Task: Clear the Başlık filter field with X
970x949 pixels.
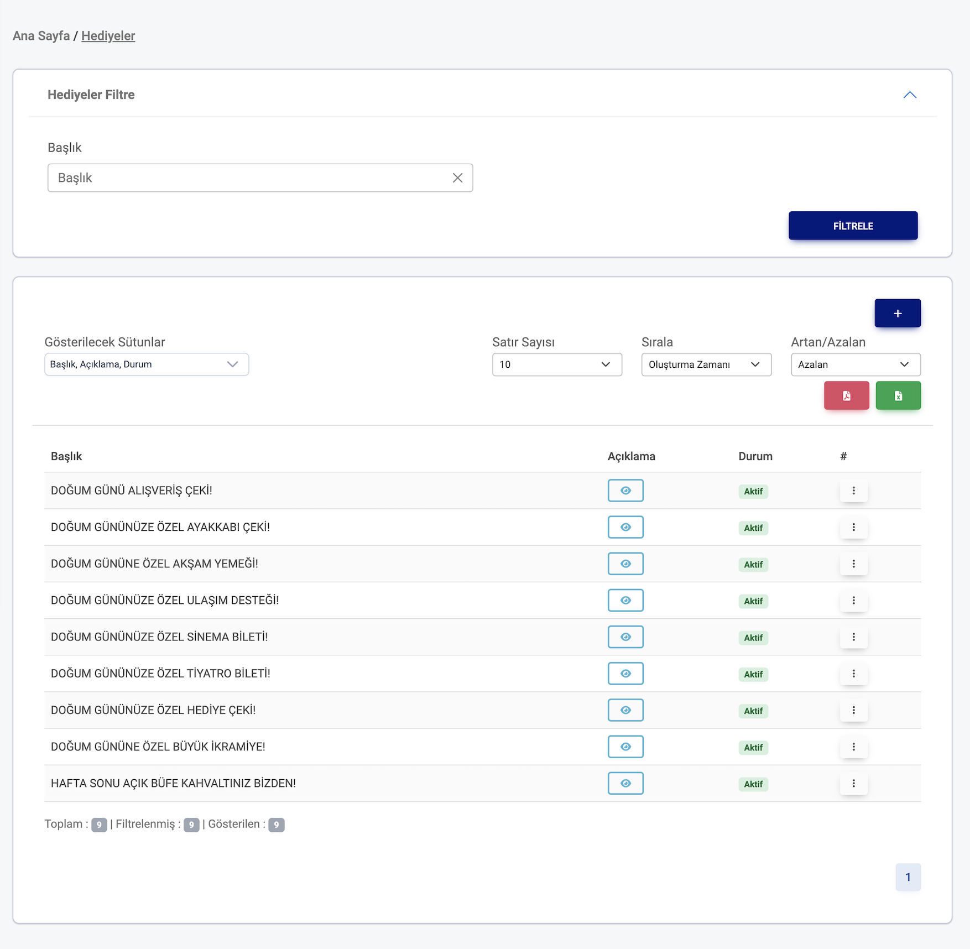Action: [457, 178]
